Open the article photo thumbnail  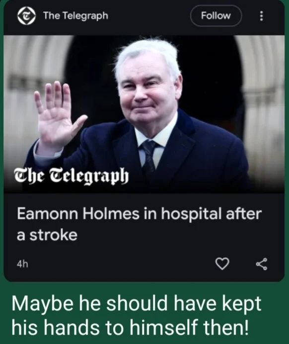pyautogui.click(x=144, y=114)
